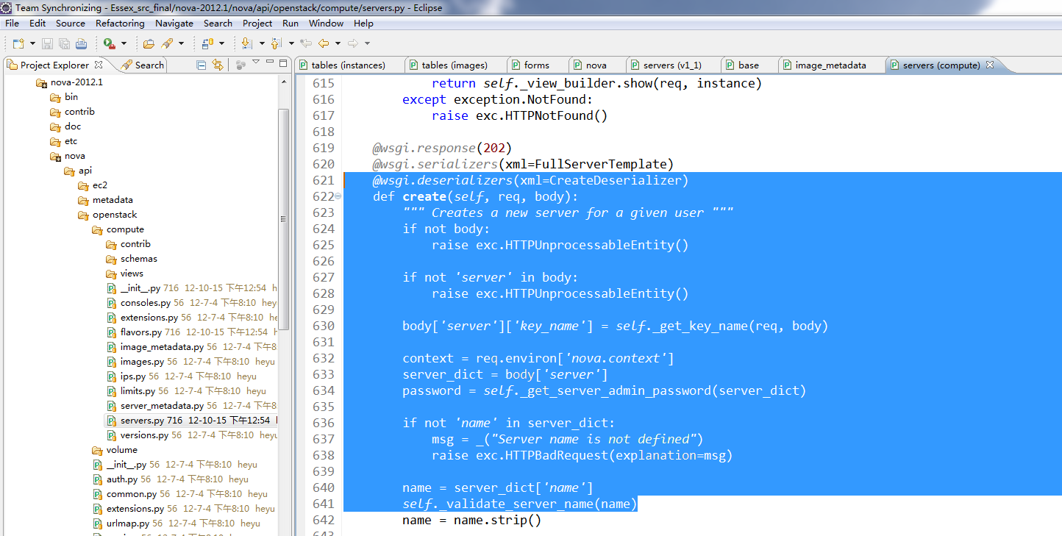This screenshot has width=1062, height=536.
Task: Select auth.py in the explorer
Action: tap(122, 479)
